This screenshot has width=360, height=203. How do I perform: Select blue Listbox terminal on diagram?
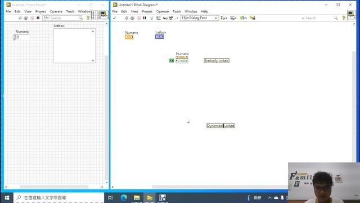(160, 37)
